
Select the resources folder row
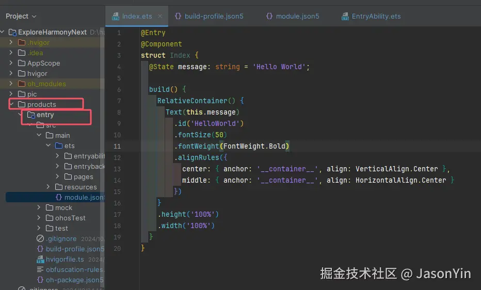pyautogui.click(x=52, y=187)
